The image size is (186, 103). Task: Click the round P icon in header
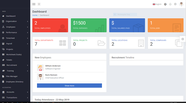[165, 4]
